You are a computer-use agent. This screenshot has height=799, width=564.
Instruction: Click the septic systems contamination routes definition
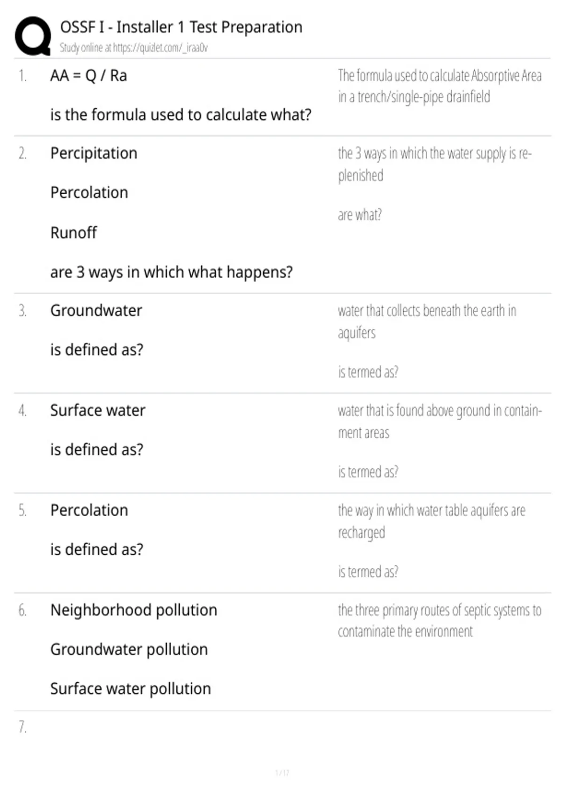439,620
